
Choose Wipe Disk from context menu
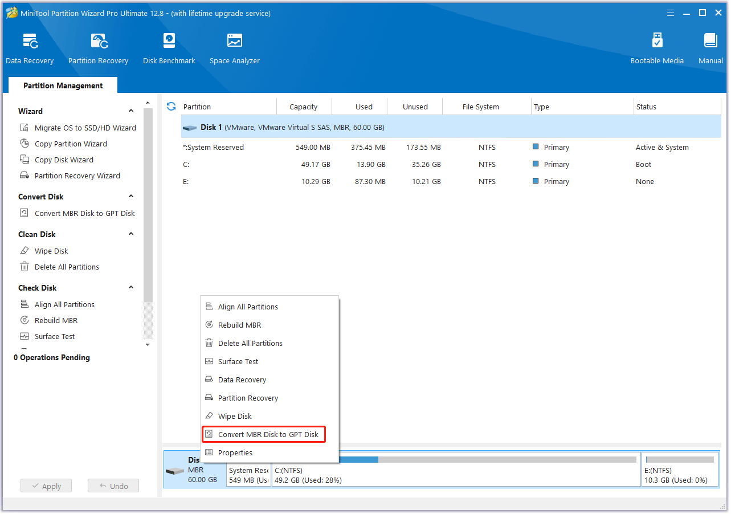point(270,416)
